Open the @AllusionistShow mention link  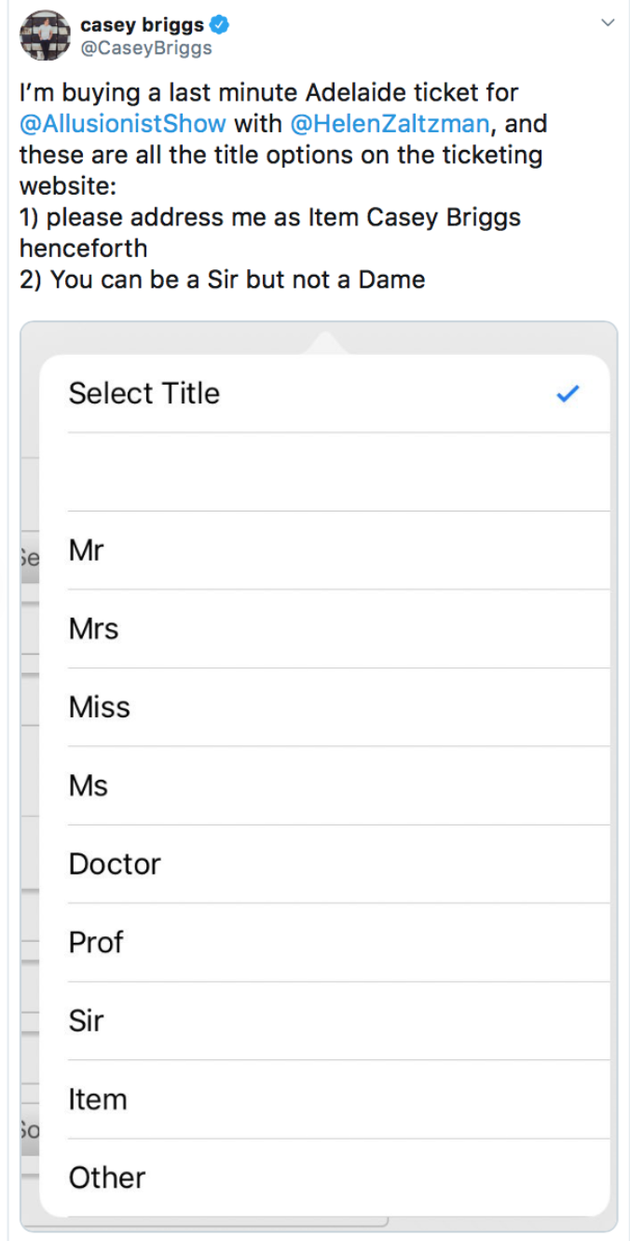[x=123, y=124]
